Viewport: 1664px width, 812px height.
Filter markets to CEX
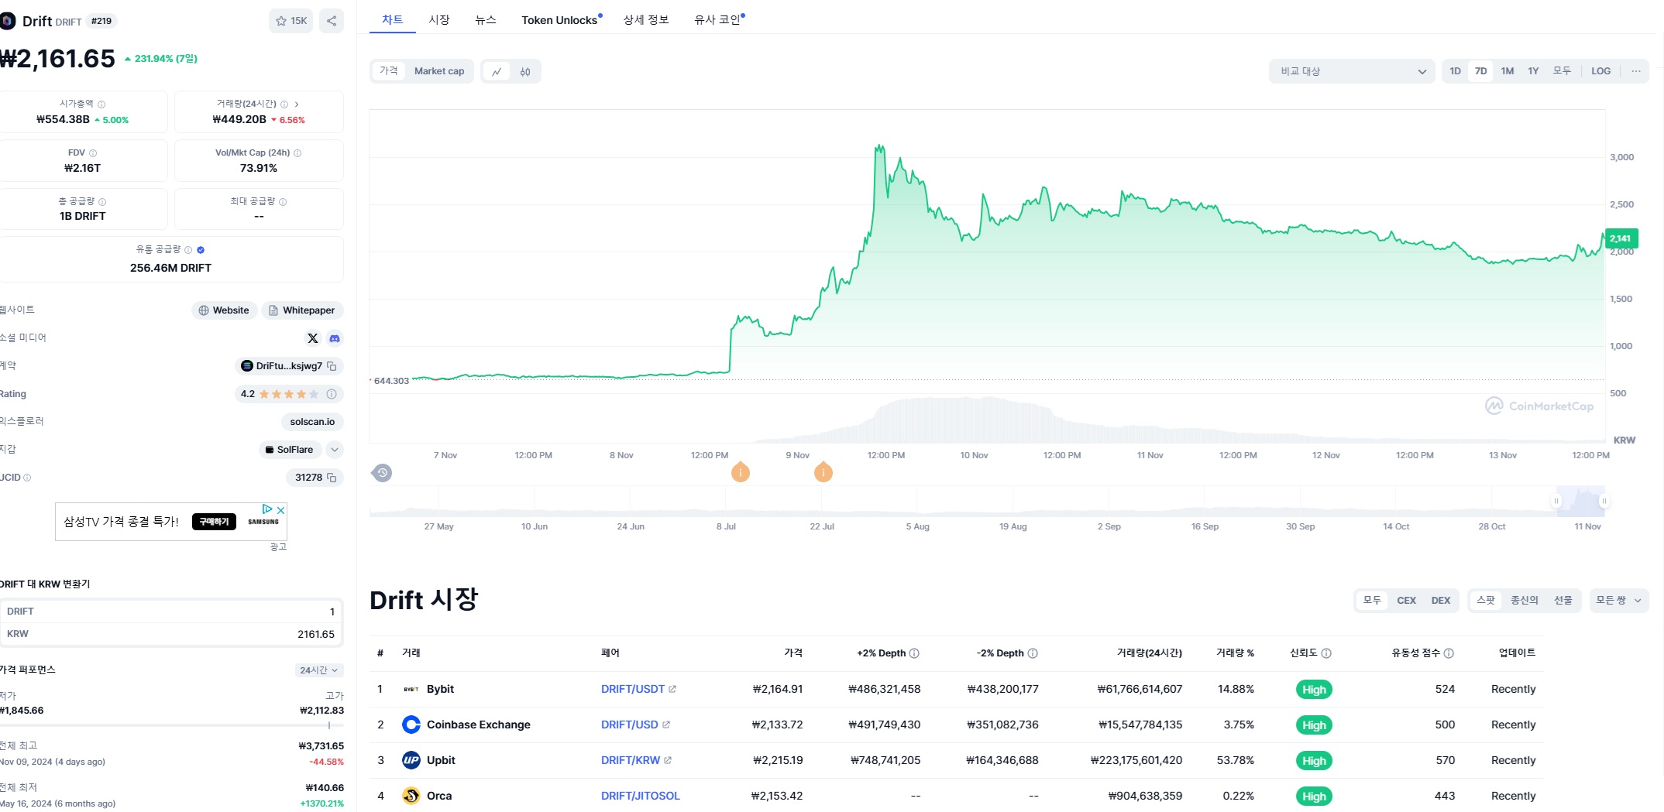point(1407,601)
